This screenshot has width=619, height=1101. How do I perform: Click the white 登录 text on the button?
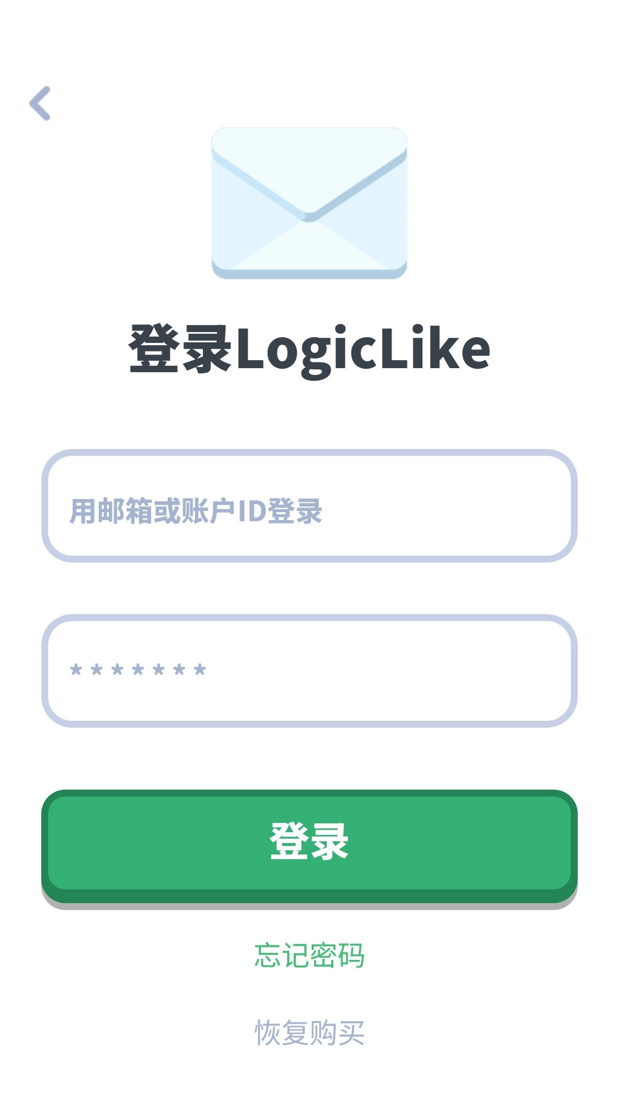click(309, 841)
